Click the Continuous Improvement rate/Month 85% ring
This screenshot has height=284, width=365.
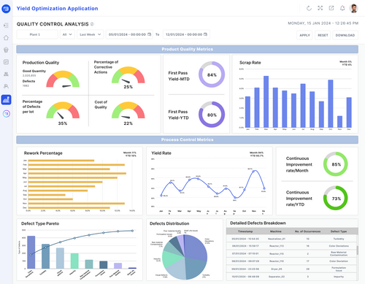(x=336, y=164)
